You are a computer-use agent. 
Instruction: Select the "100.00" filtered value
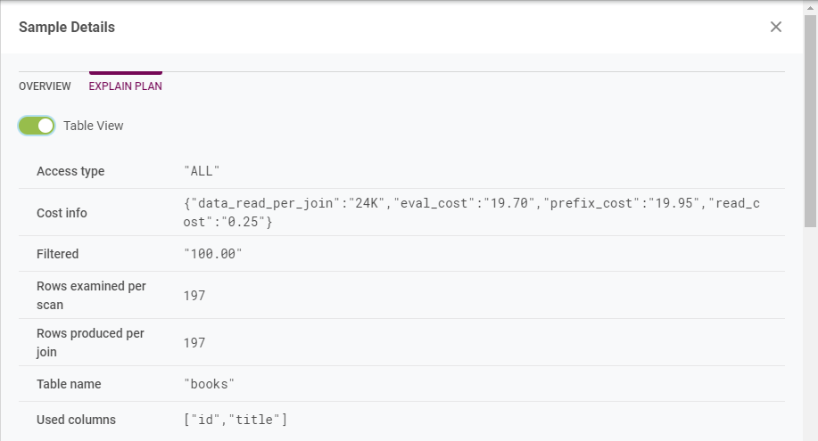(213, 254)
